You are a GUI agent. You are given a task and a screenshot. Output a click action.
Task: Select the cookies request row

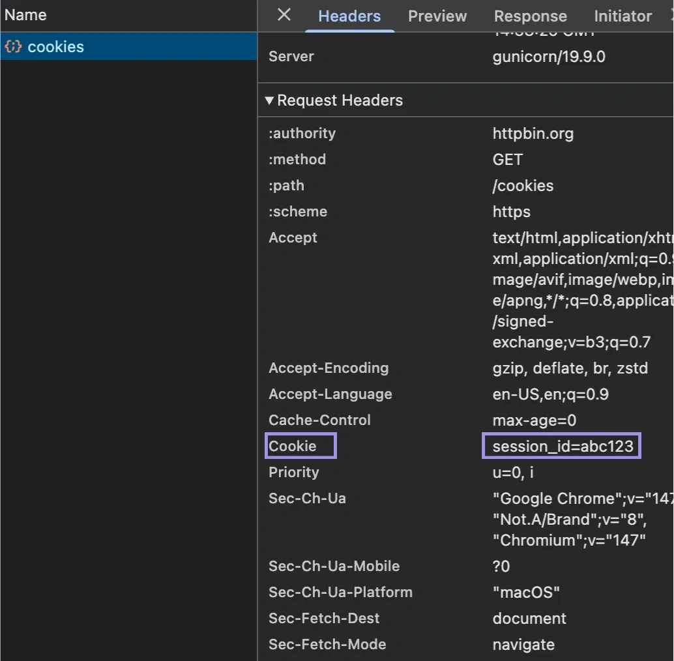(x=128, y=46)
